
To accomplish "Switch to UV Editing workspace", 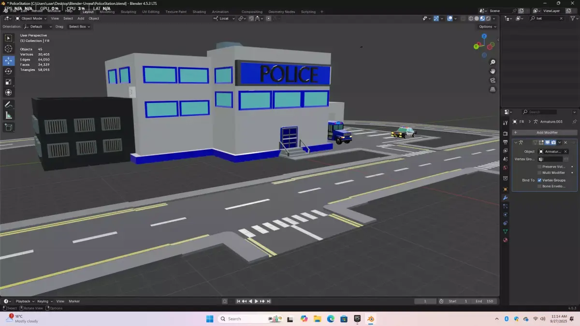I will point(151,12).
